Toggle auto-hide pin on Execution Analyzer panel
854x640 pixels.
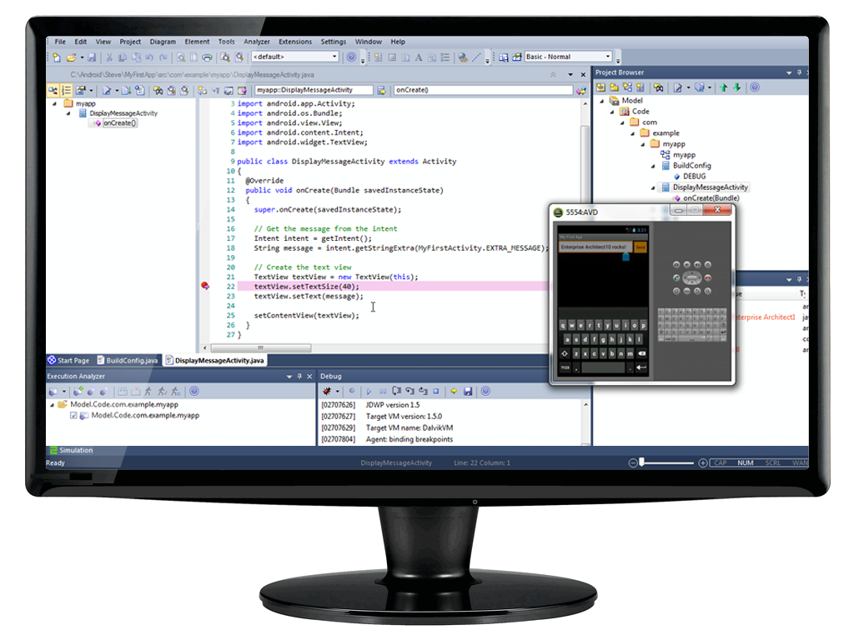click(299, 377)
